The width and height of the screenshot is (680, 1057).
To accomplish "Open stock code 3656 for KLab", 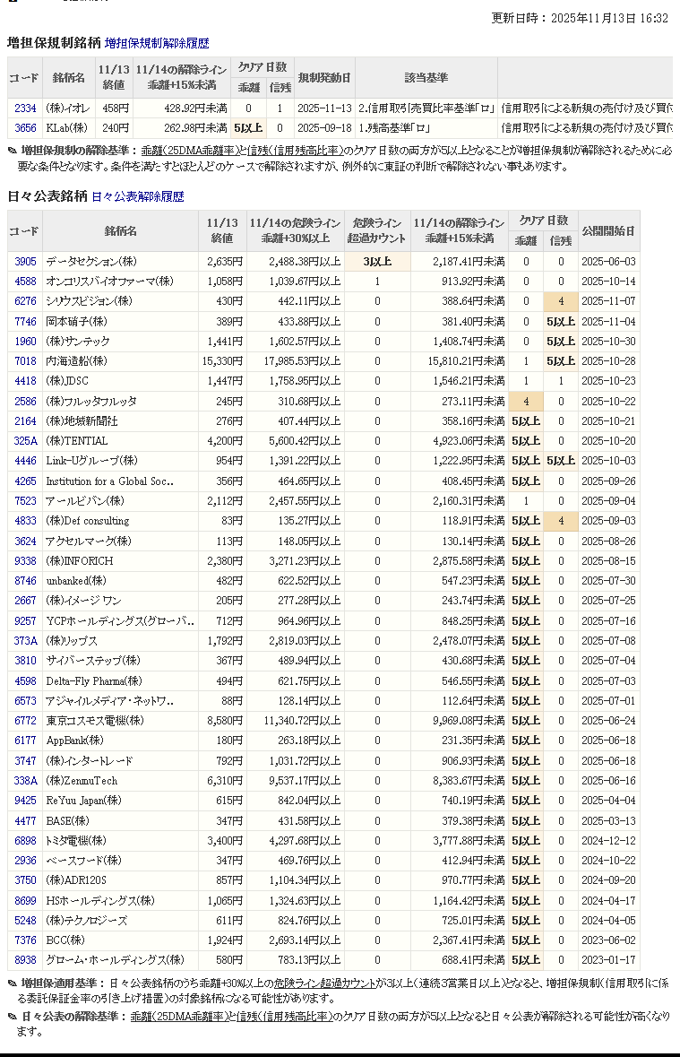I will coord(25,128).
